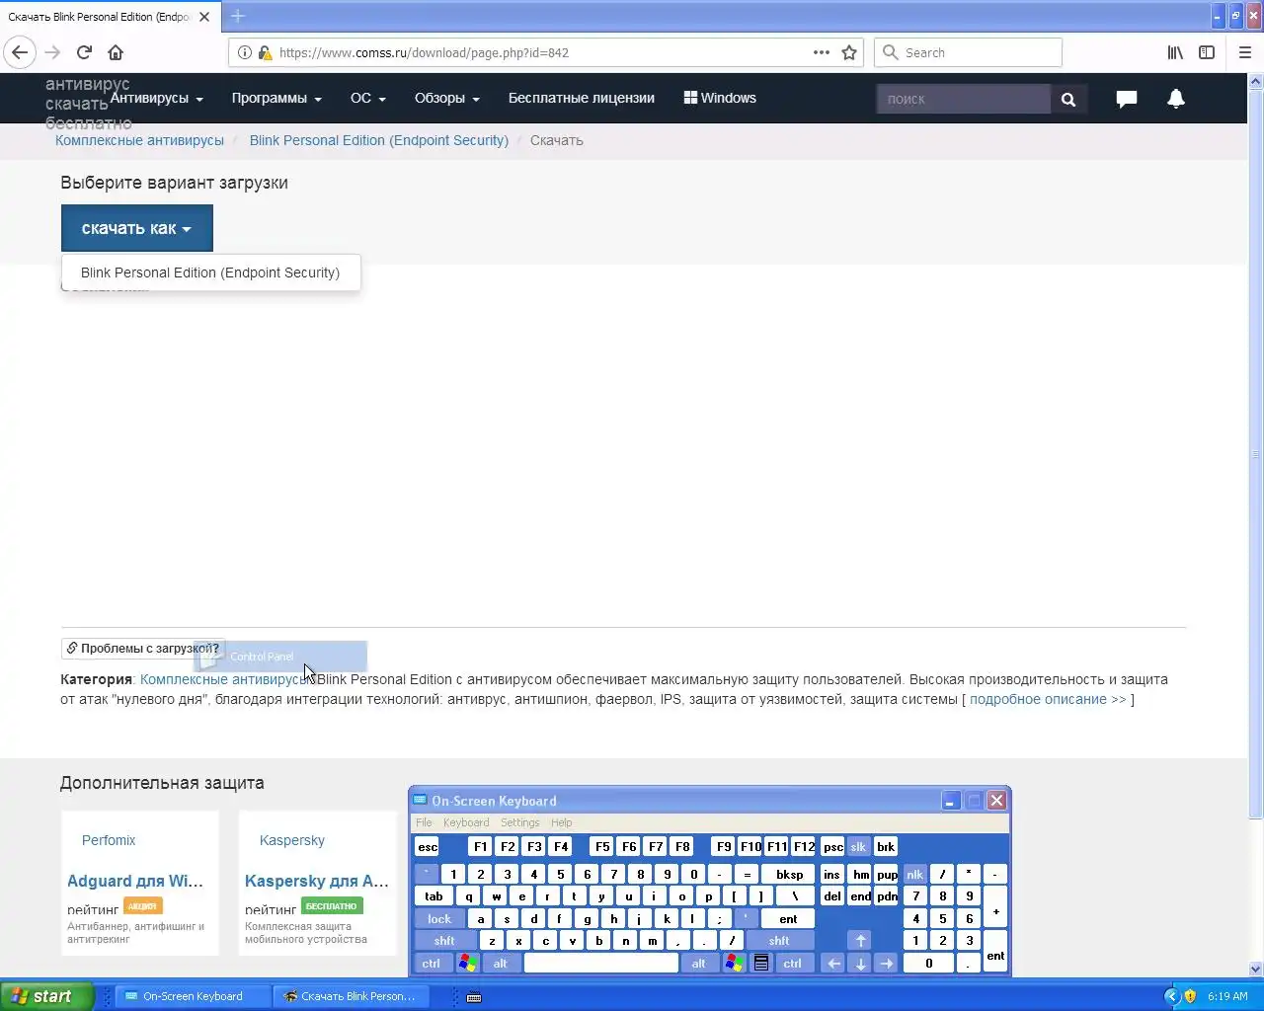Open the Windows nav section
Image resolution: width=1264 pixels, height=1011 pixels.
click(x=720, y=98)
